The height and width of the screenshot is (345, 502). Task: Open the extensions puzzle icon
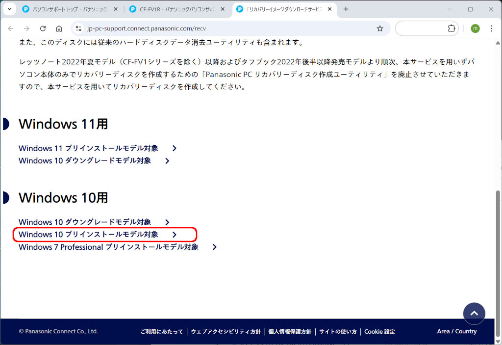pyautogui.click(x=452, y=28)
